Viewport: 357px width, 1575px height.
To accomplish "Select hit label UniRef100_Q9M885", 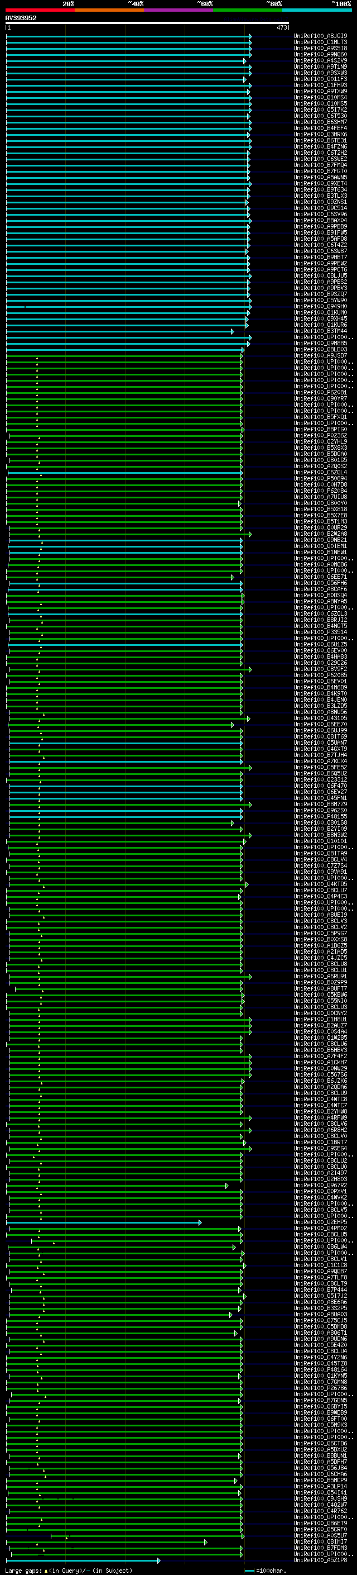I will [320, 344].
